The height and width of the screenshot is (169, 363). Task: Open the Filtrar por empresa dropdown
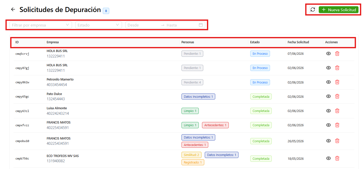point(40,25)
